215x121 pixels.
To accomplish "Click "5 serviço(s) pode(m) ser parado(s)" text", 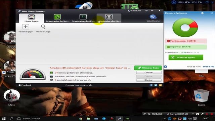I will (x=73, y=80).
